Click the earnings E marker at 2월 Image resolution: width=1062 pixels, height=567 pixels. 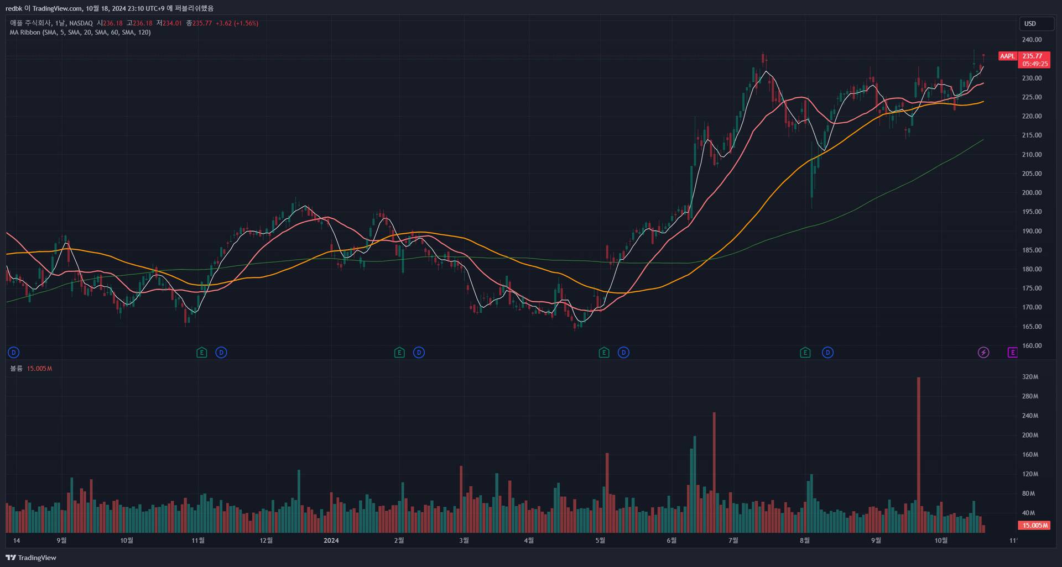pos(399,353)
